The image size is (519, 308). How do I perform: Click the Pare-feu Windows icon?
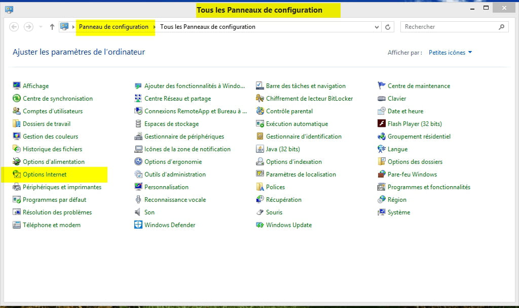point(381,174)
